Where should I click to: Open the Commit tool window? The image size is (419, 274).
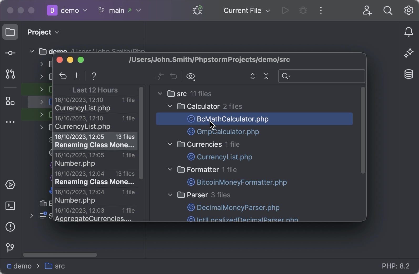coord(10,53)
